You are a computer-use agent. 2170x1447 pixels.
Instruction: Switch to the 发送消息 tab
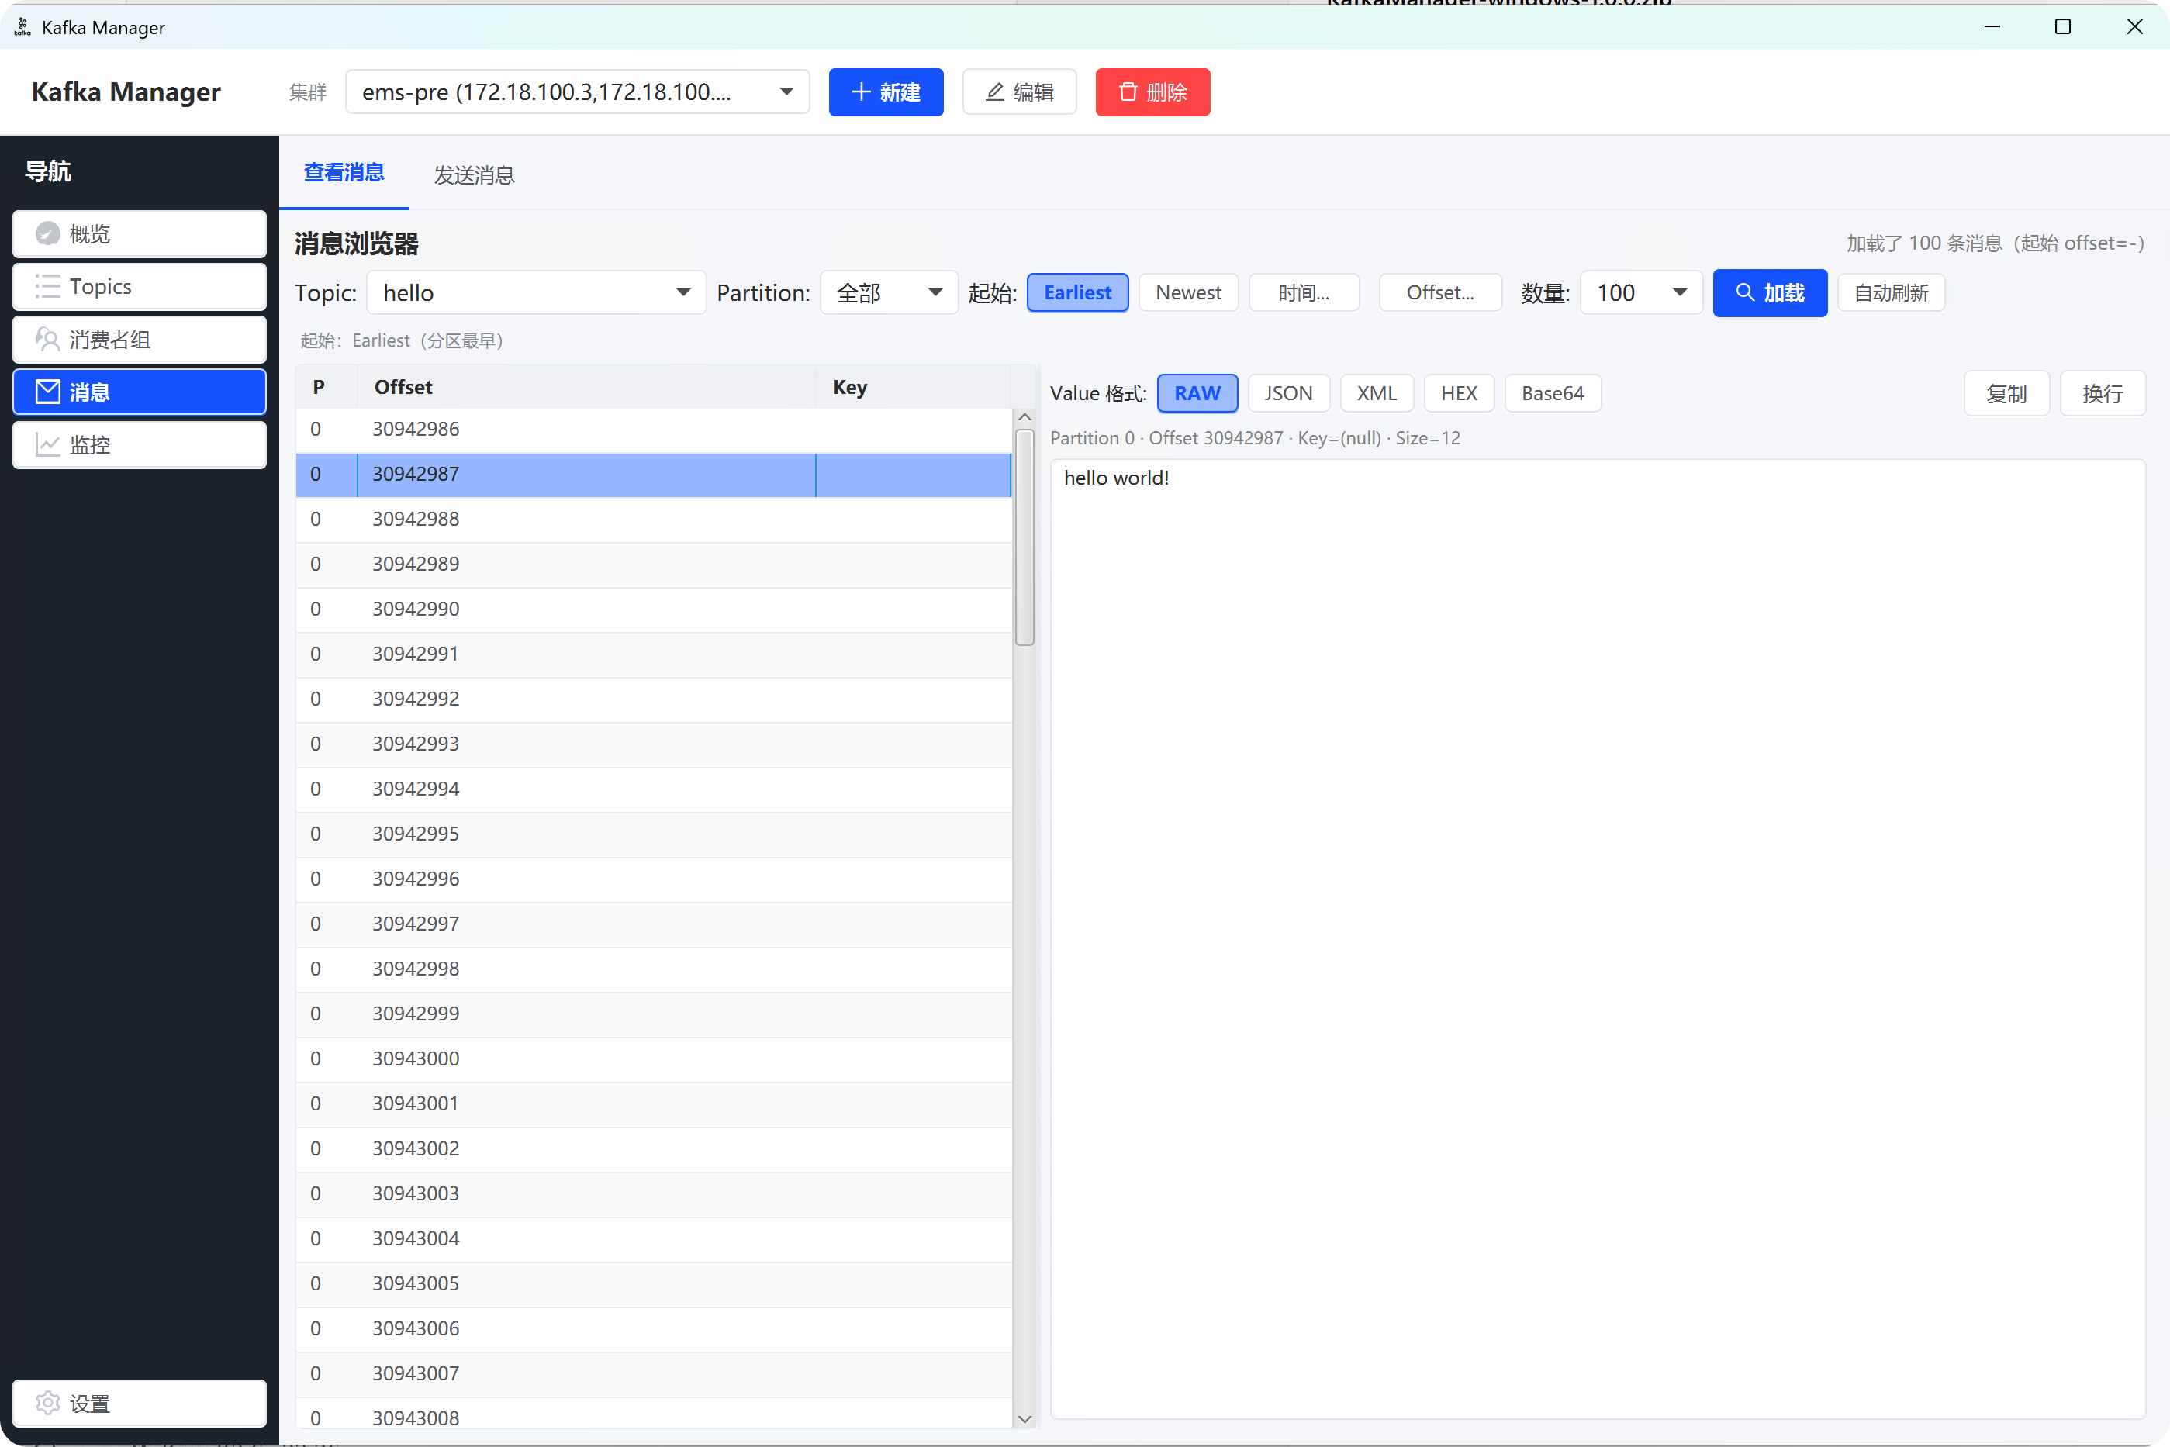click(x=474, y=174)
